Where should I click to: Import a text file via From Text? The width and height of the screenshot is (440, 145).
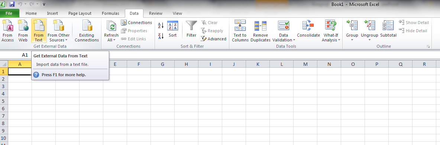click(x=39, y=31)
